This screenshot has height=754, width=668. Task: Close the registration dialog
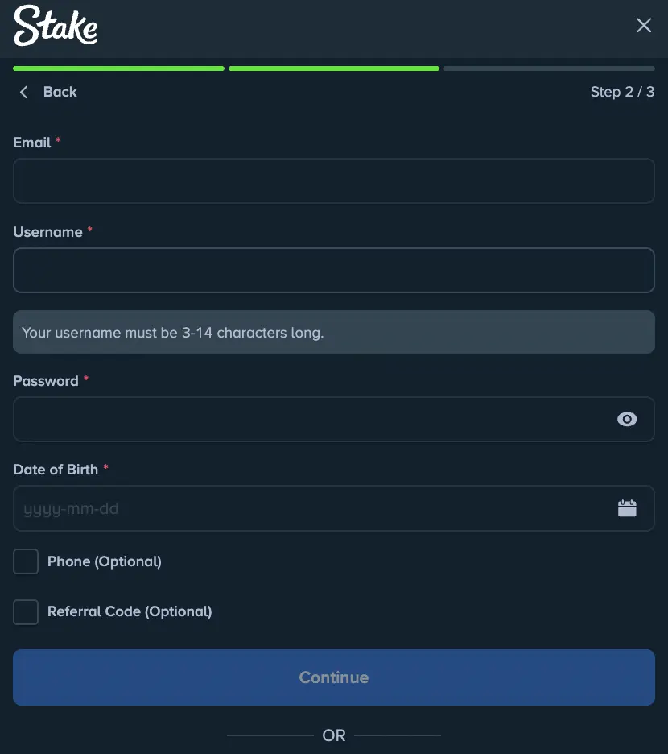coord(644,26)
